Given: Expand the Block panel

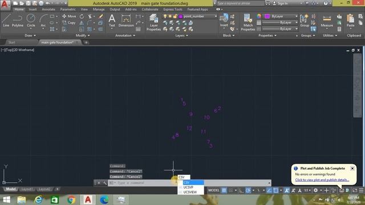Looking at the screenshot, I should coord(228,35).
